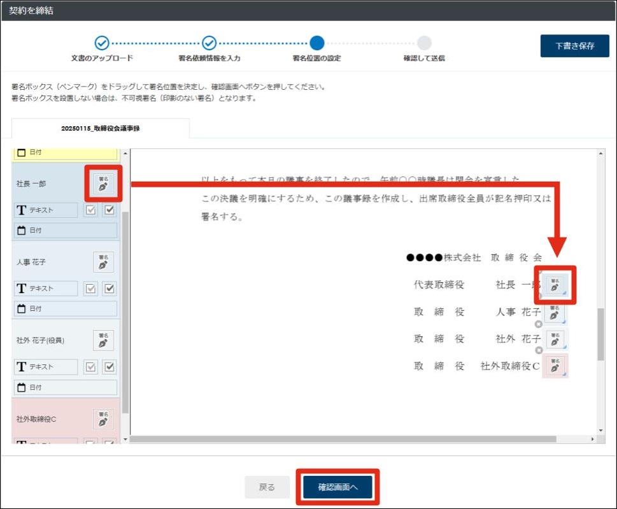Image resolution: width=617 pixels, height=509 pixels.
Task: Click the 戻る back button
Action: click(x=267, y=487)
